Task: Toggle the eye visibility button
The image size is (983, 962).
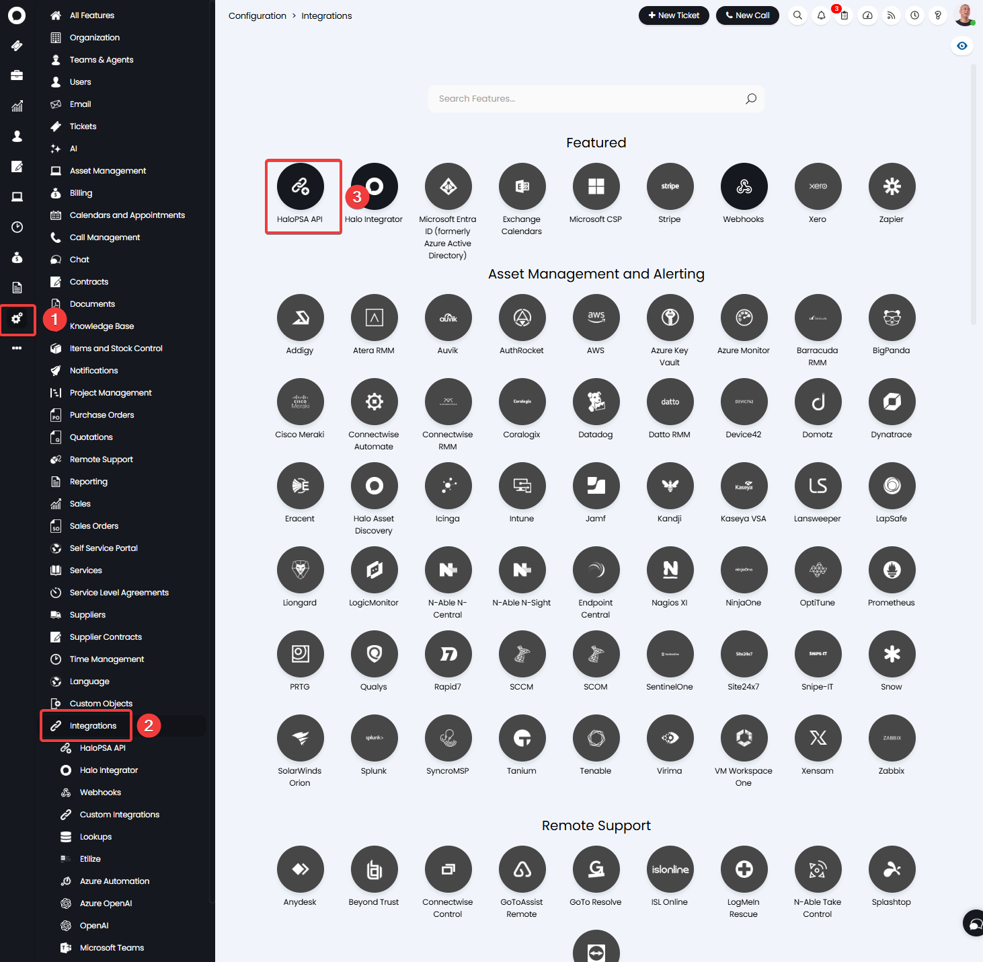Action: tap(962, 46)
